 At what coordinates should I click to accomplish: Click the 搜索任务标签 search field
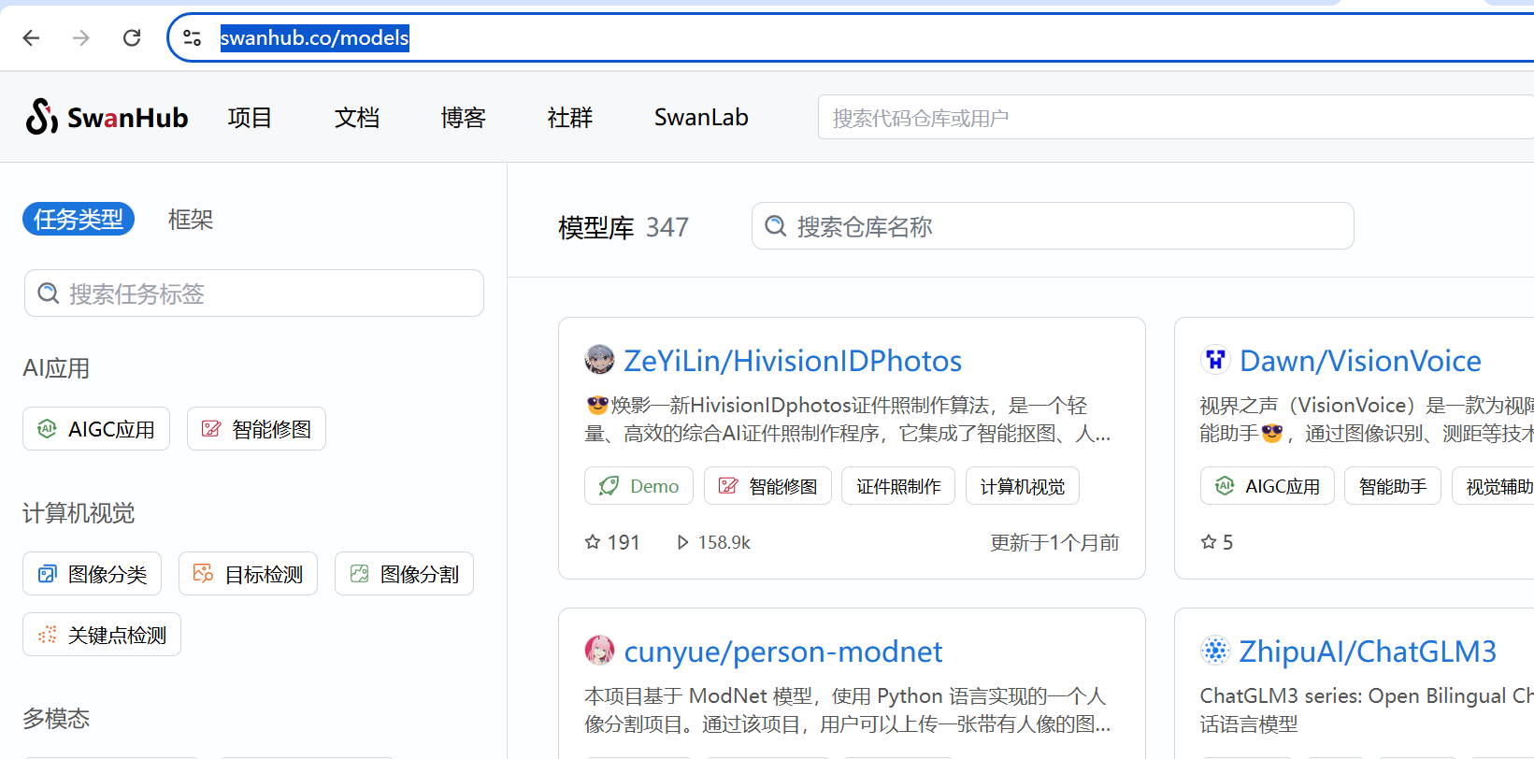tap(254, 294)
